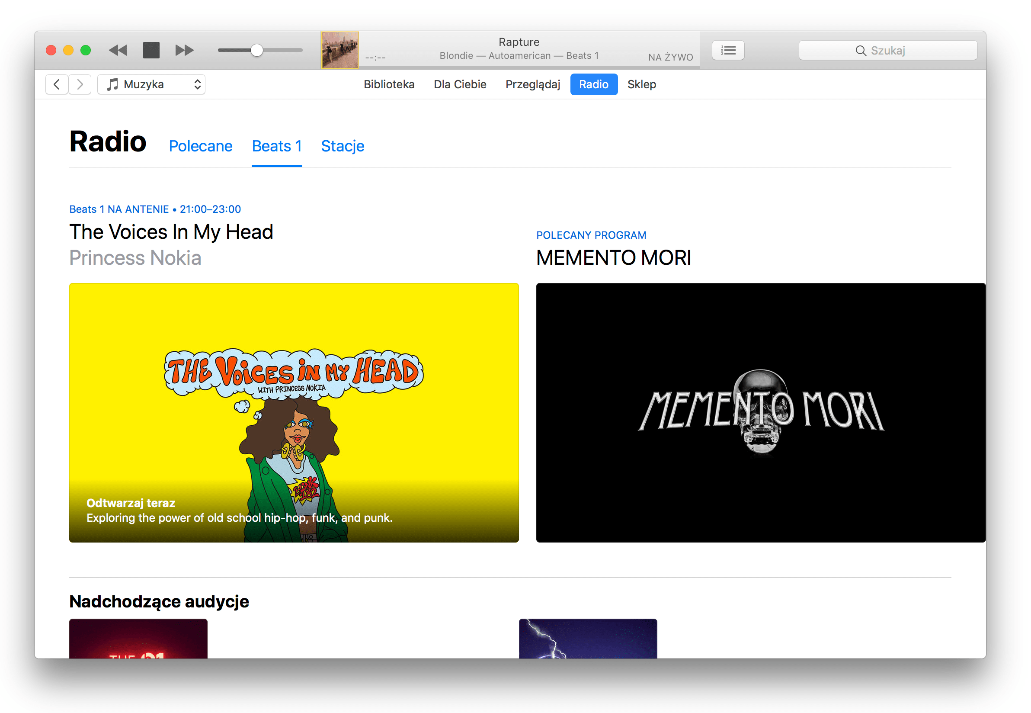Click the Princess Nokia host name
Image resolution: width=1031 pixels, height=713 pixels.
[x=135, y=258]
